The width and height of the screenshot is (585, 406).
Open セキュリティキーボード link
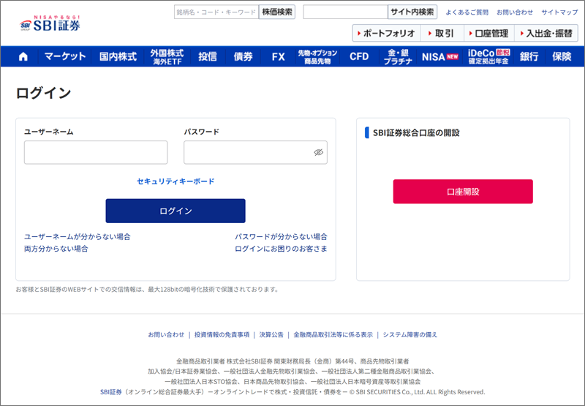(175, 181)
